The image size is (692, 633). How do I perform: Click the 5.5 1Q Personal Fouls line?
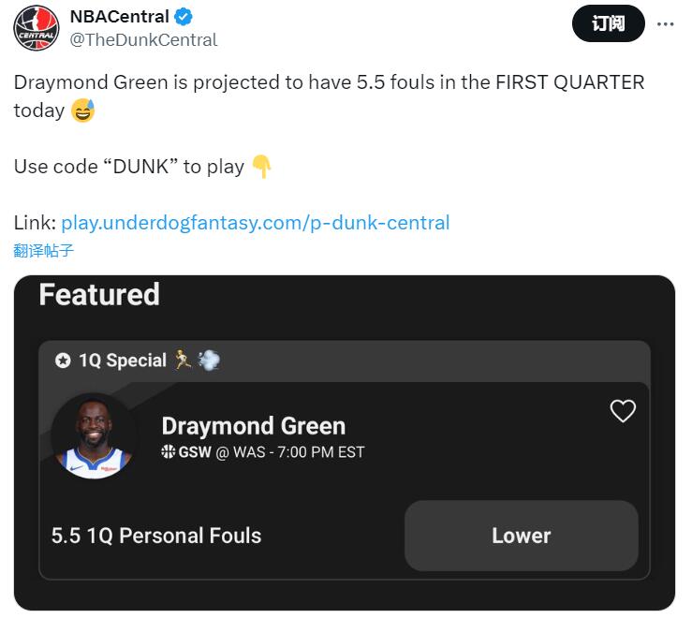click(x=156, y=536)
